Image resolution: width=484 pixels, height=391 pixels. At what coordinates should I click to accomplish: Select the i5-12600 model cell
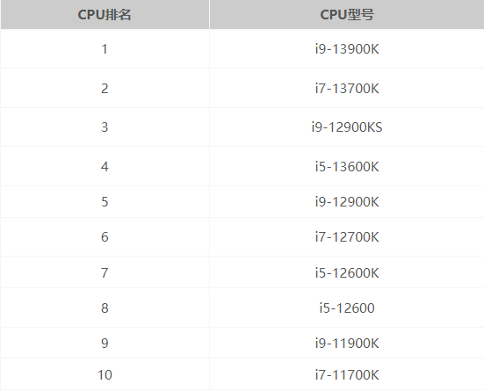tap(347, 308)
